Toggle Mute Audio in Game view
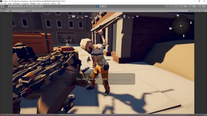Image resolution: width=207 pixels, height=116 pixels. [191, 11]
